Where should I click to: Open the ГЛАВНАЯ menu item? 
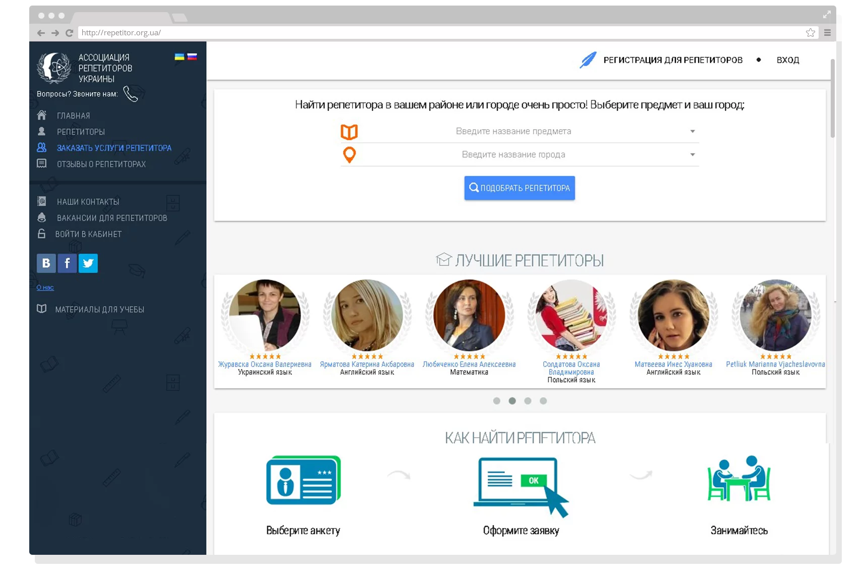74,115
